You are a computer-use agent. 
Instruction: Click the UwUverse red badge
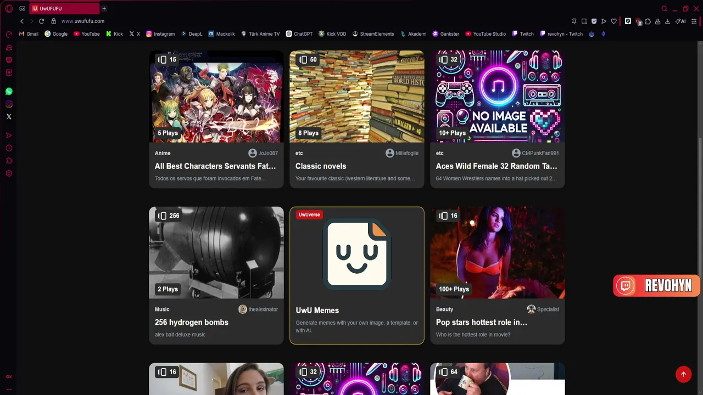click(309, 215)
